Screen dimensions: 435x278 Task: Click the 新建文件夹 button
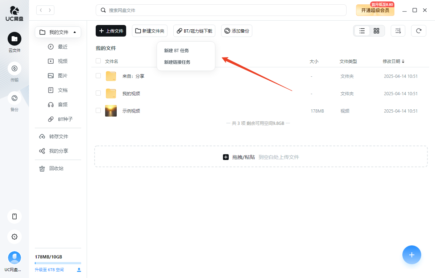pos(150,31)
